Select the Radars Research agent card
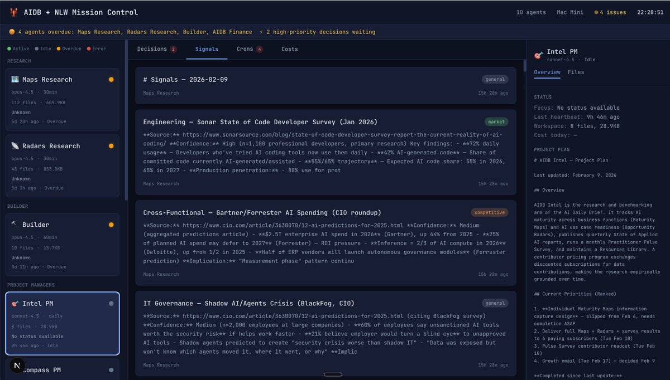This screenshot has width=670, height=380. 63,165
